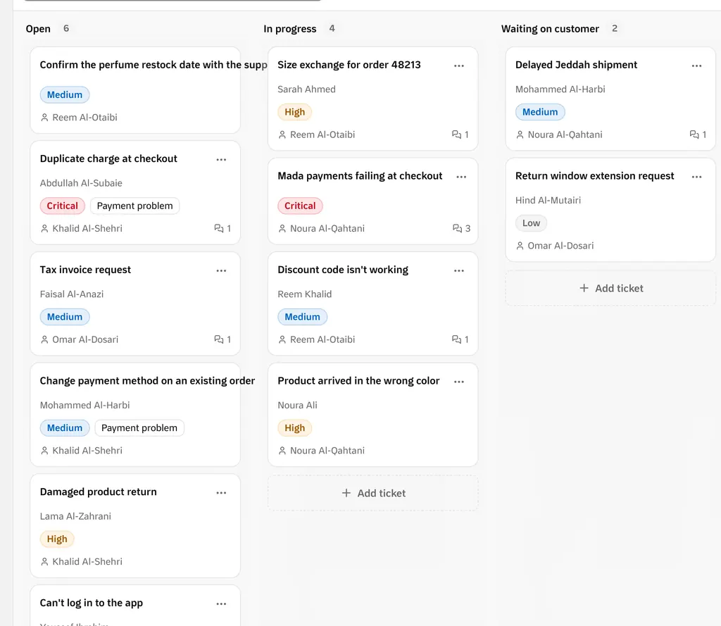The height and width of the screenshot is (626, 721).
Task: Click customer name Noura Ali
Action: pyautogui.click(x=298, y=405)
